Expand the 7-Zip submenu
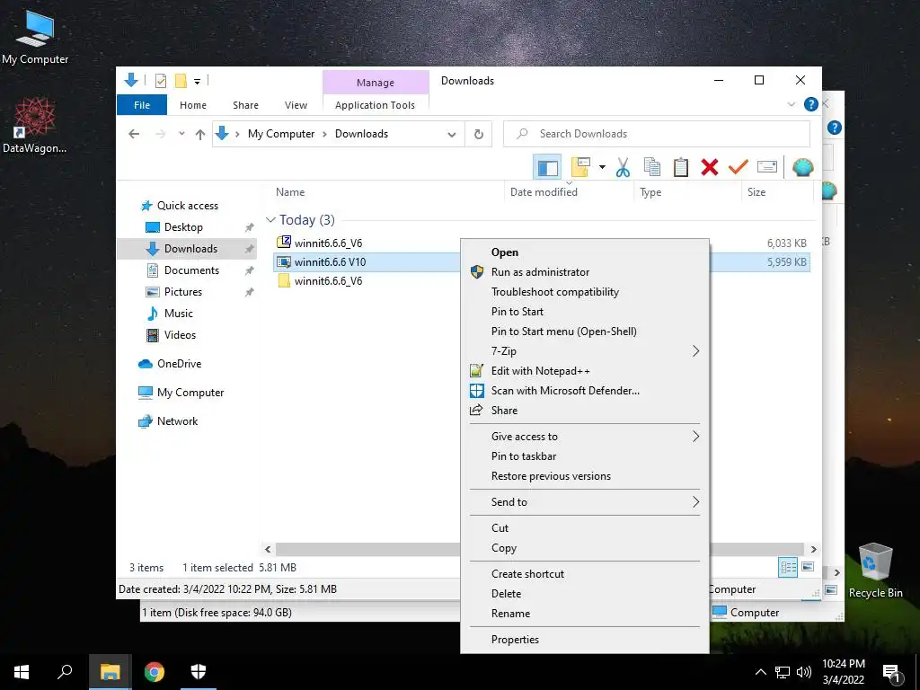This screenshot has width=920, height=690. click(585, 351)
